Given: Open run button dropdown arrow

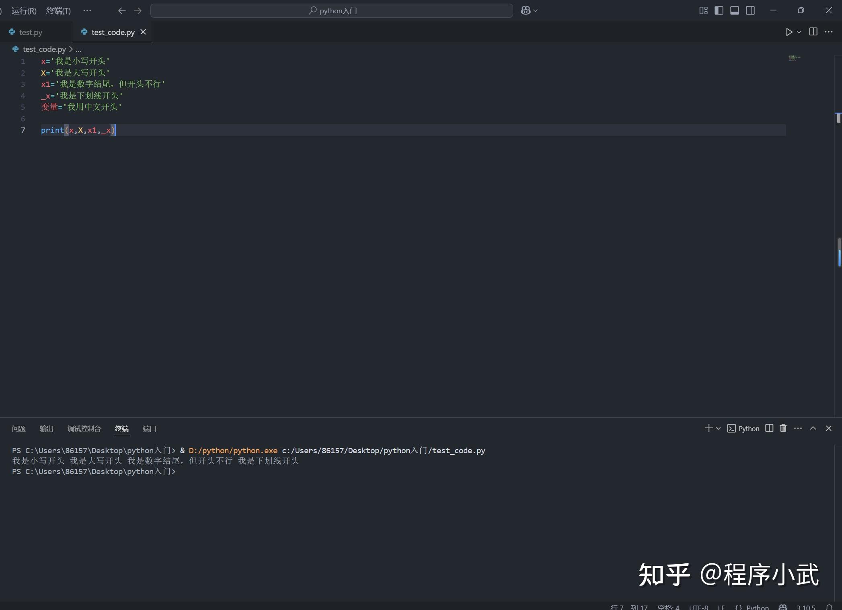Looking at the screenshot, I should (799, 32).
